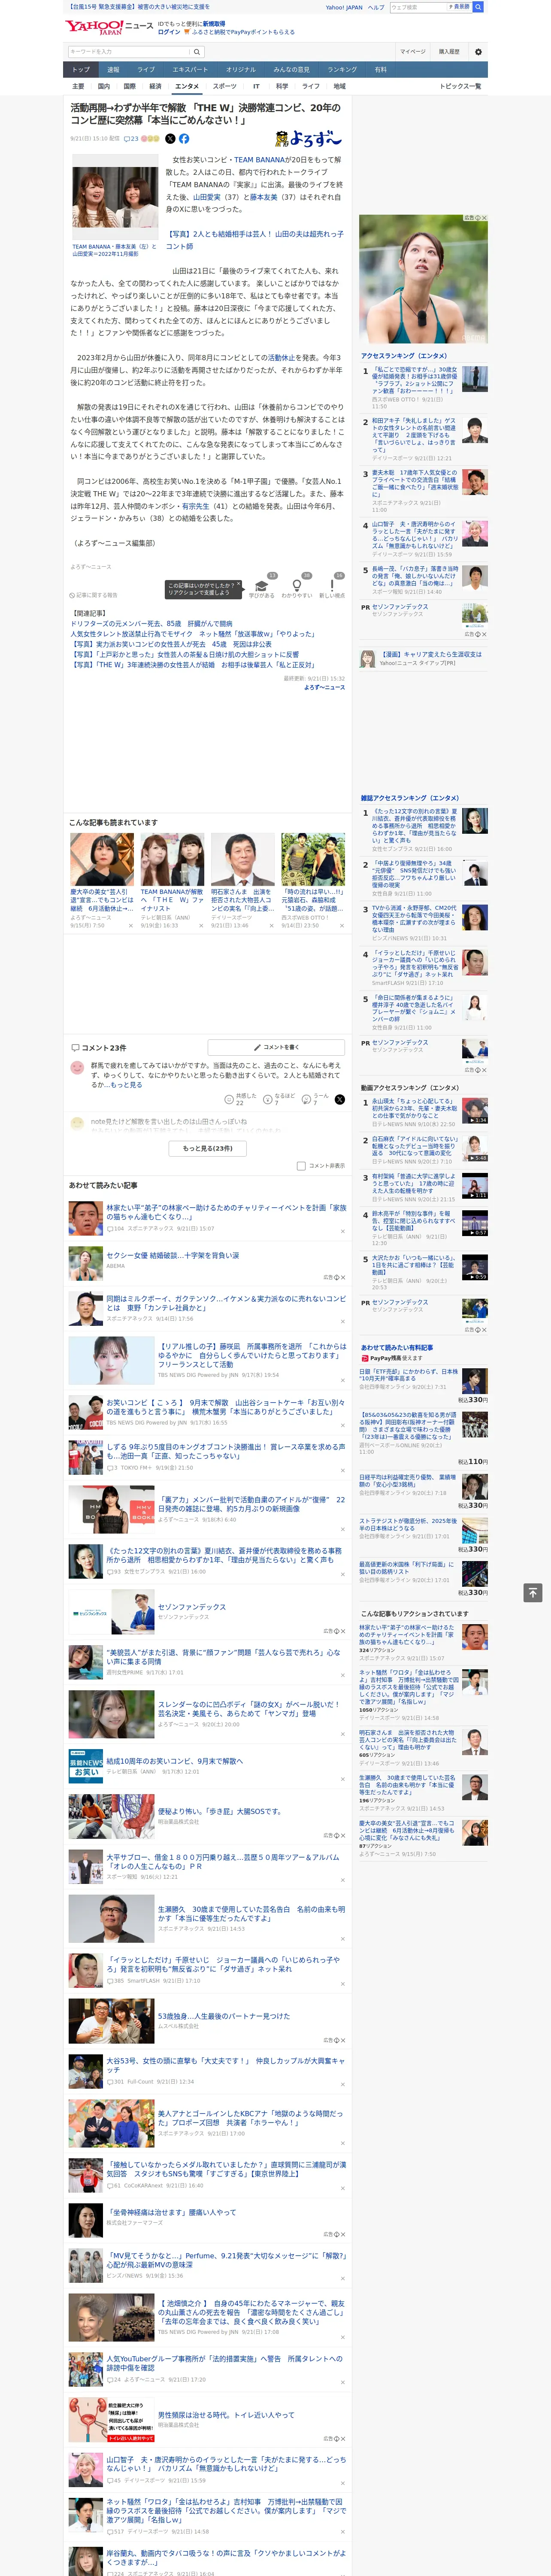Open the よろず〜 publisher logo
Image resolution: width=551 pixels, height=2576 pixels.
pos(308,139)
